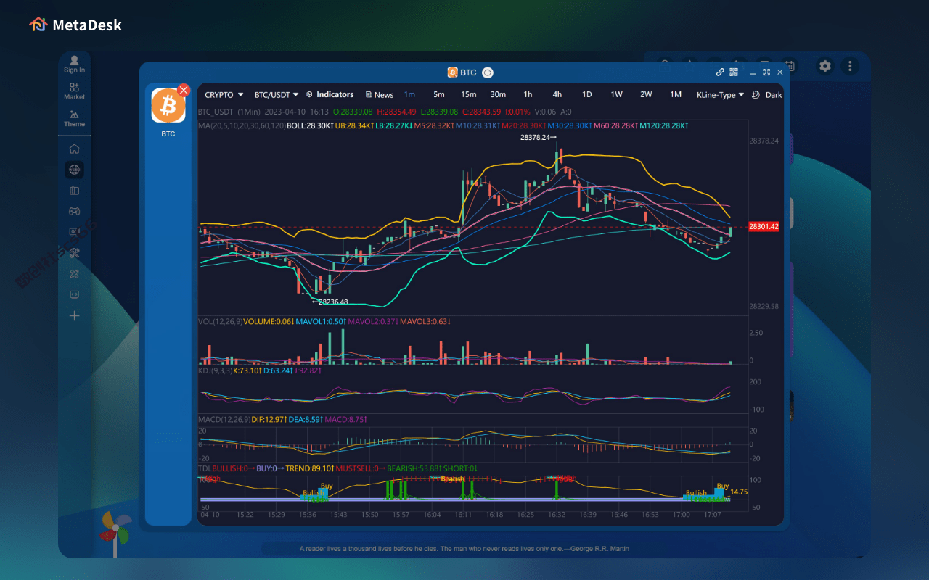
Task: Select the 30m timeframe tab
Action: pos(498,95)
